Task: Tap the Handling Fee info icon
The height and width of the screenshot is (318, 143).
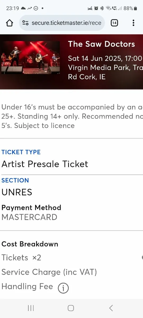Action: [63, 288]
